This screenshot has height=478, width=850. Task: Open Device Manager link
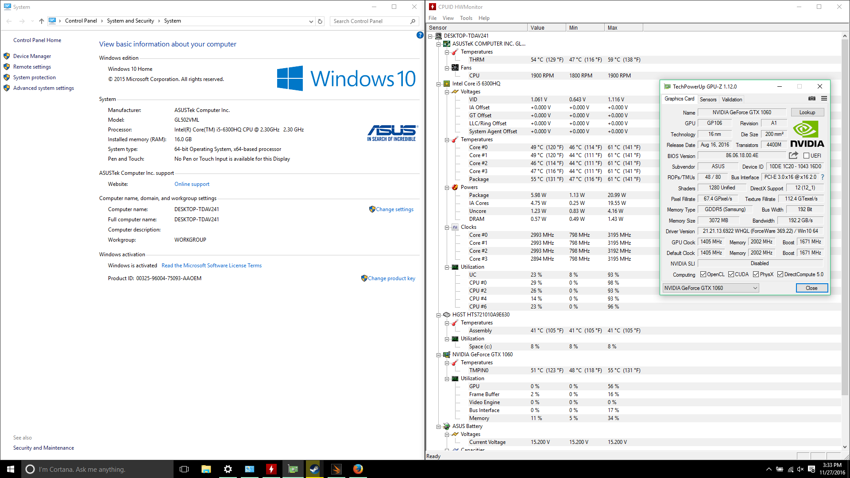pyautogui.click(x=32, y=56)
